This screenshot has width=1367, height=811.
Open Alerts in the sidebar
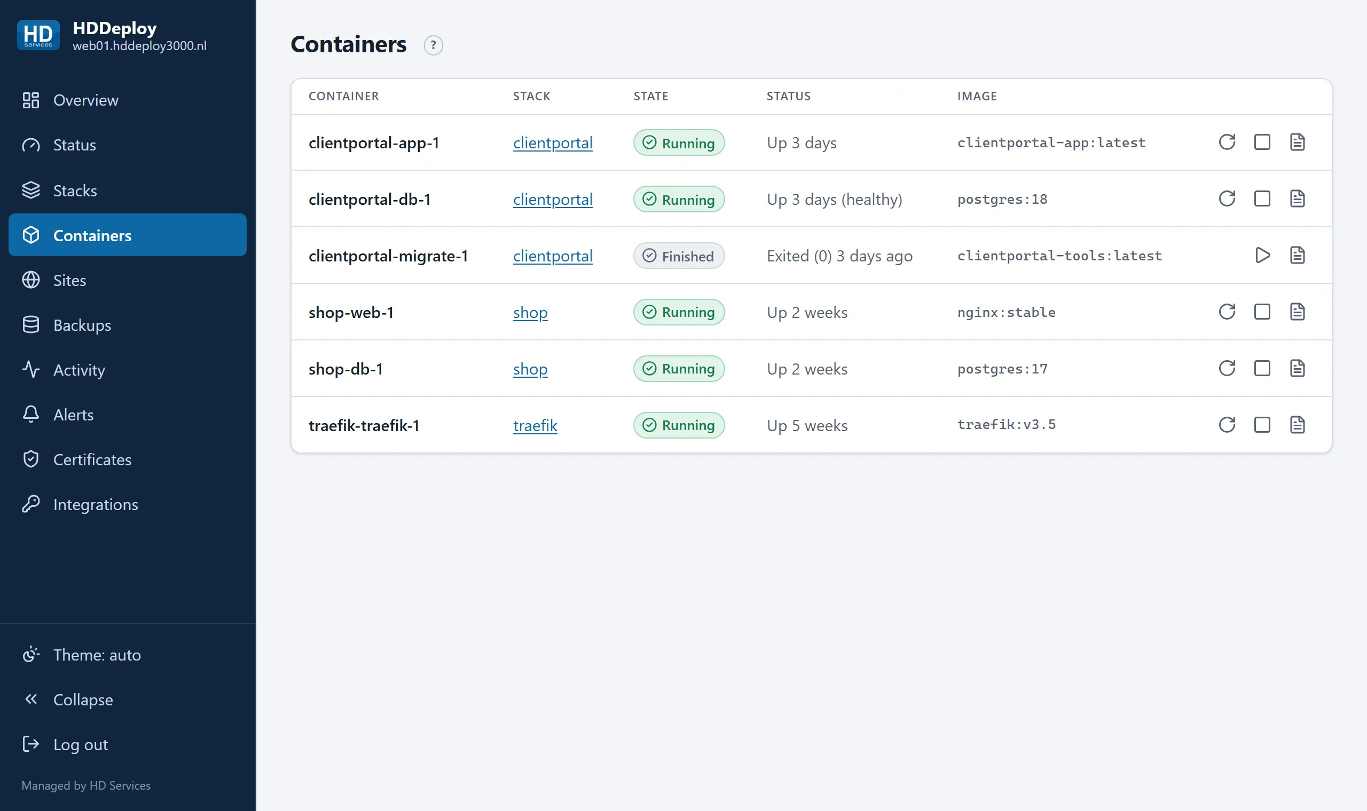(128, 414)
